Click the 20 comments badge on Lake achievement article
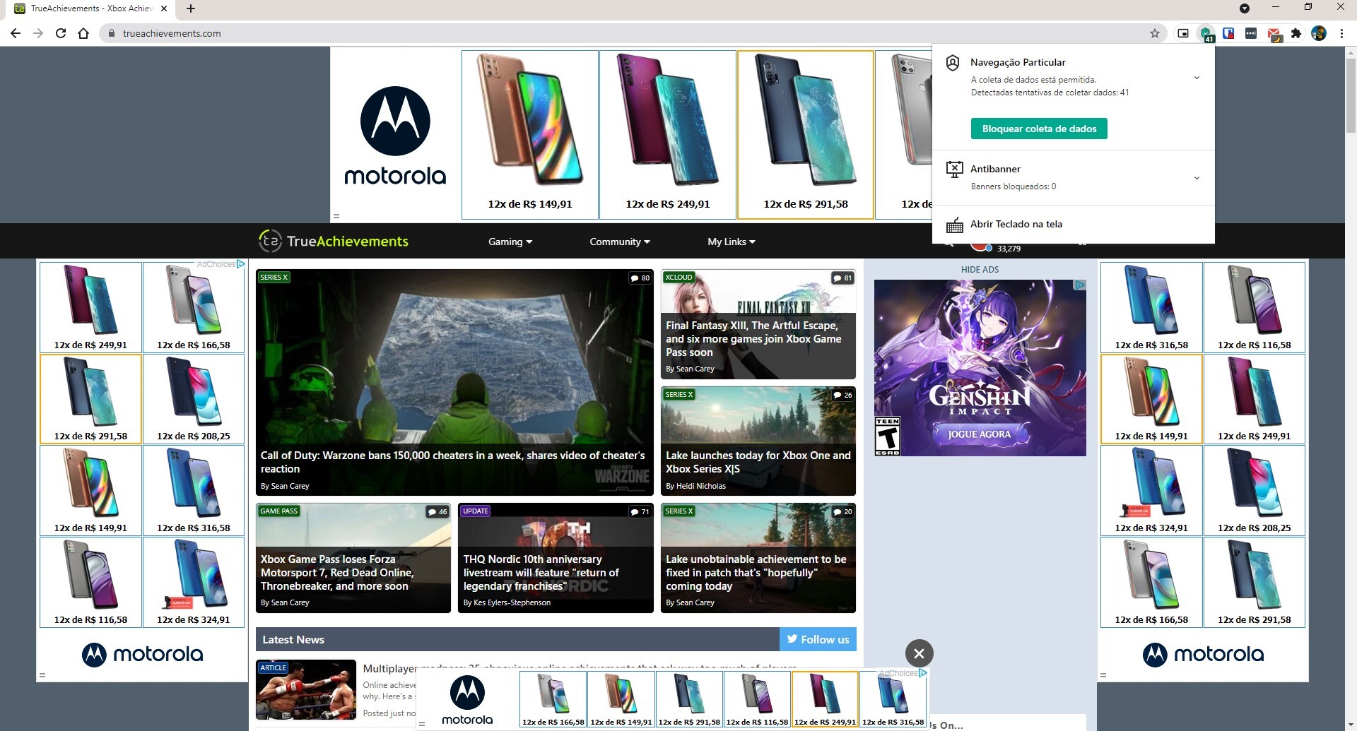 842,512
